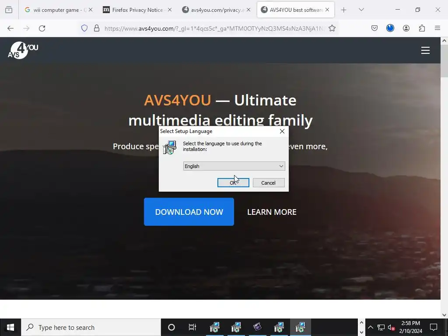Screen dimensions: 448x336
Task: Open the tracking protection shield icon
Action: pyautogui.click(x=84, y=28)
